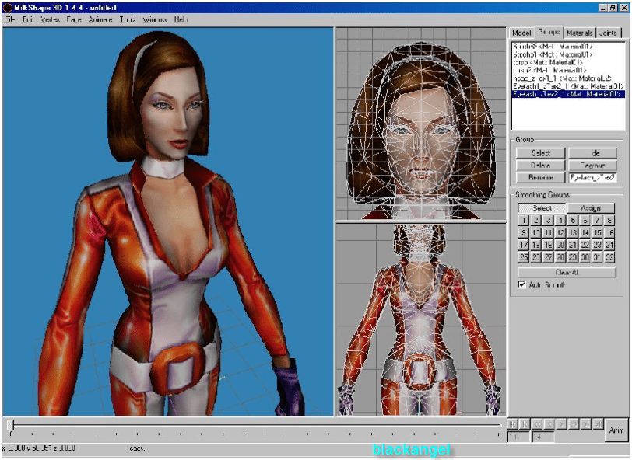Toggle the smoothing groups Select button
The width and height of the screenshot is (632, 460).
pos(541,208)
